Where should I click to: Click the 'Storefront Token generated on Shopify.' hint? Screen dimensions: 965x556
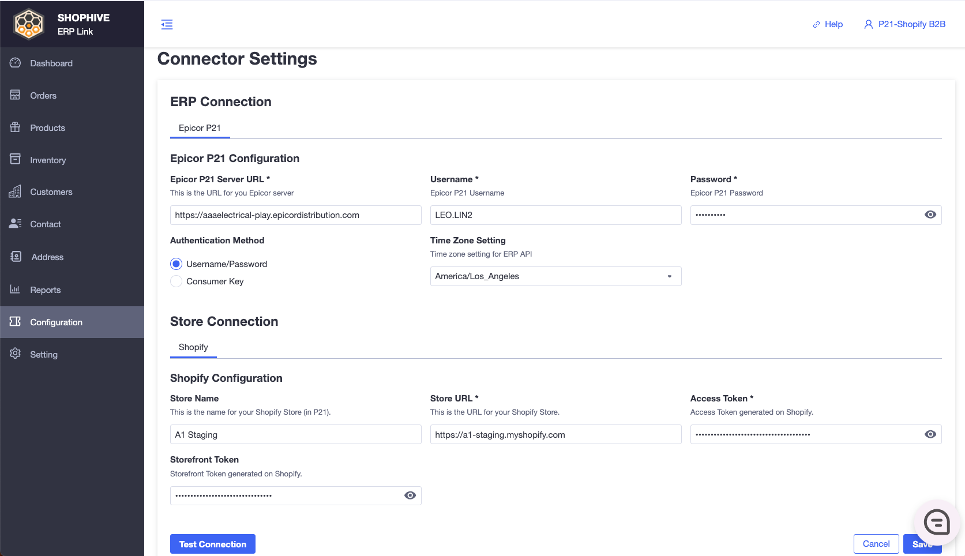coord(236,474)
